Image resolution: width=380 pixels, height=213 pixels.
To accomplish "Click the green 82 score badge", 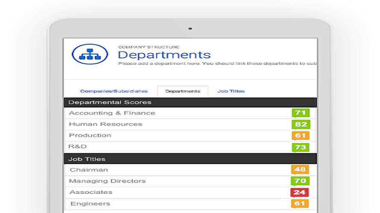I will pyautogui.click(x=301, y=124).
